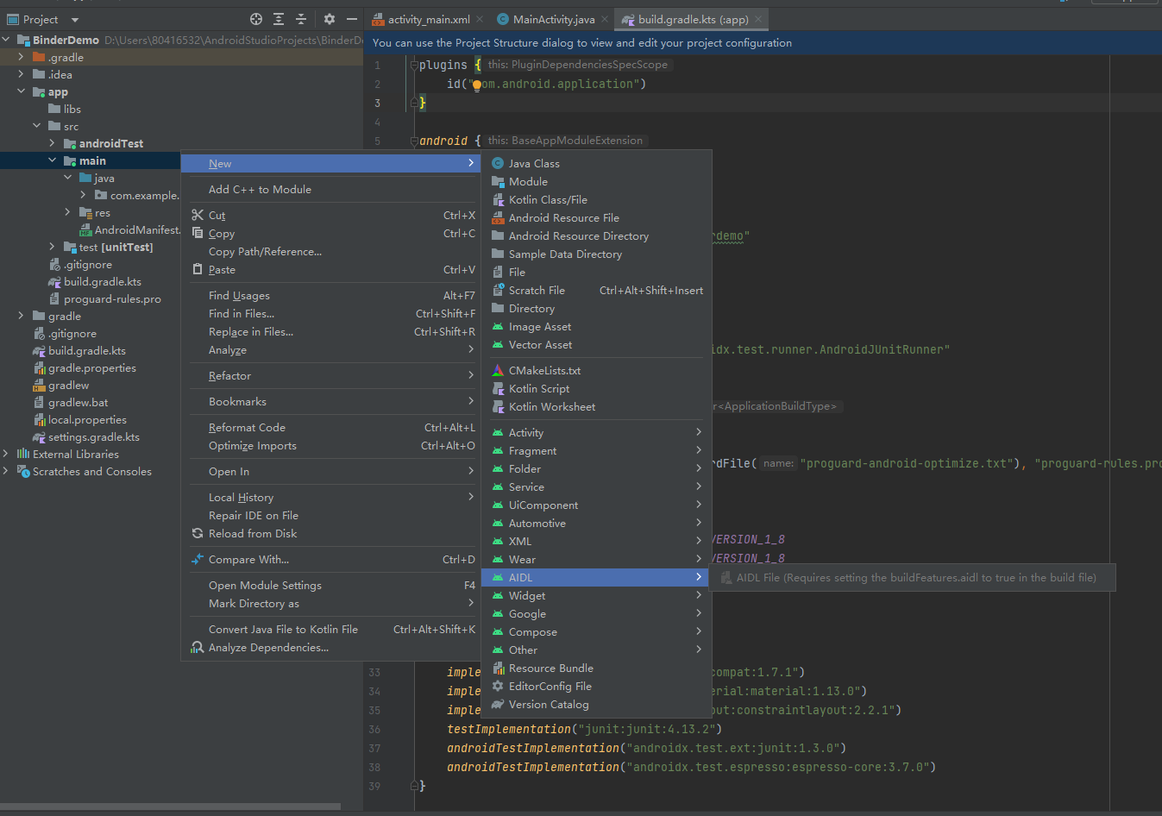The image size is (1162, 816).
Task: Open the Fragment submenu
Action: click(596, 450)
